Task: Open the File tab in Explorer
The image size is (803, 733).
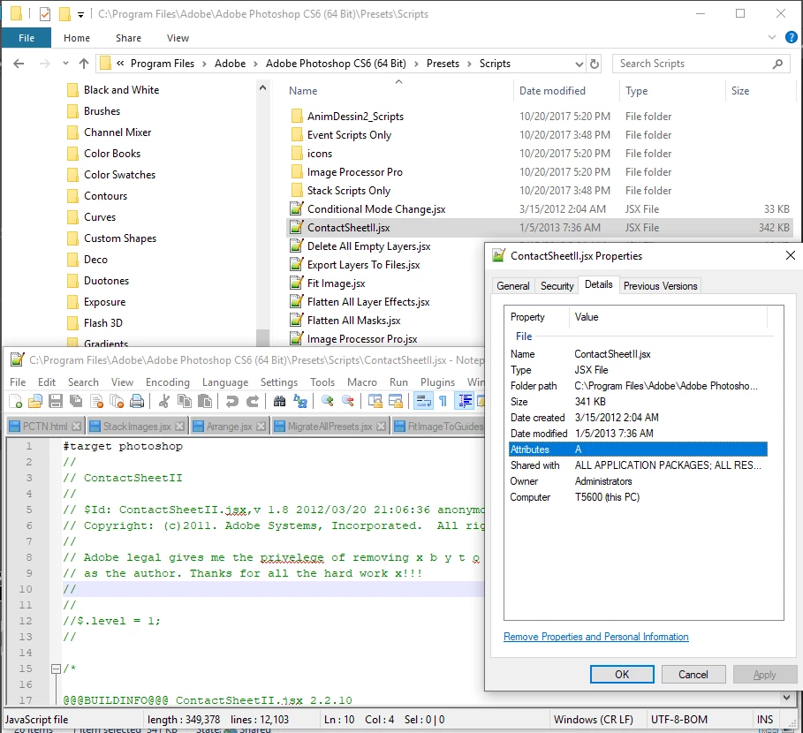Action: coord(27,38)
